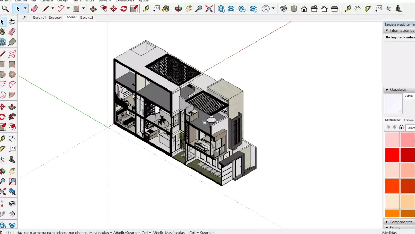The width and height of the screenshot is (415, 234).
Task: Switch to the Escena4 scene tab
Action: (x=55, y=17)
